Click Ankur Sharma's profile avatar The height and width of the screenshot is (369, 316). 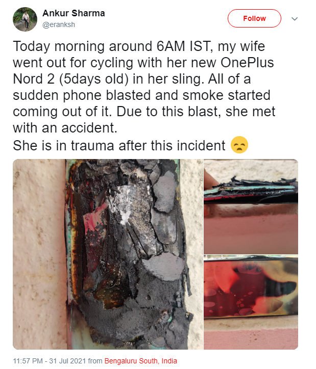pos(25,19)
